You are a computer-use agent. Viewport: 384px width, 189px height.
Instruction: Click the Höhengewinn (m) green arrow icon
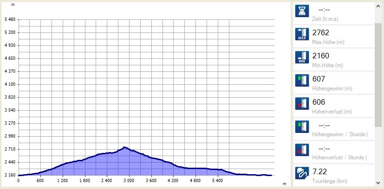click(x=302, y=80)
